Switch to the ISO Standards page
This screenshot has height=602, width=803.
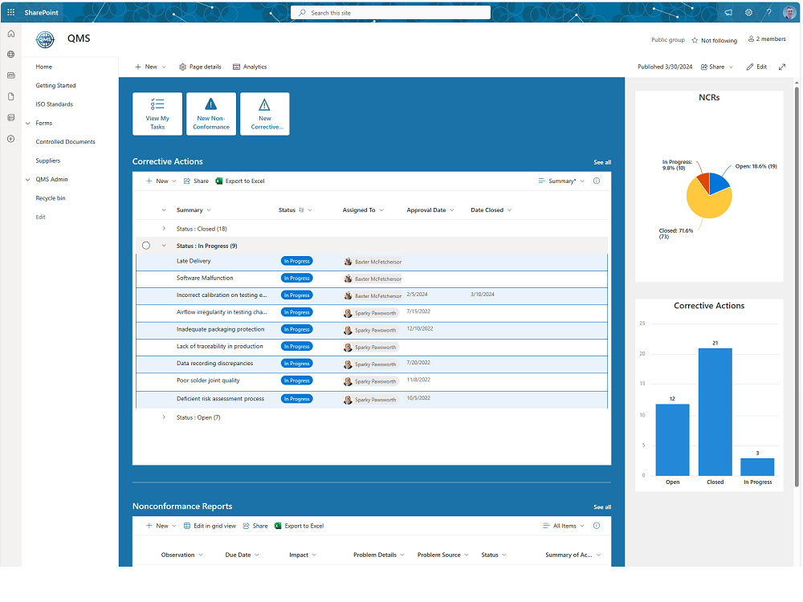pos(55,104)
